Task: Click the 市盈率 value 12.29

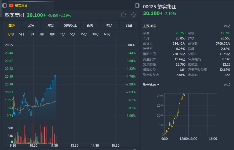Action: [226, 65]
